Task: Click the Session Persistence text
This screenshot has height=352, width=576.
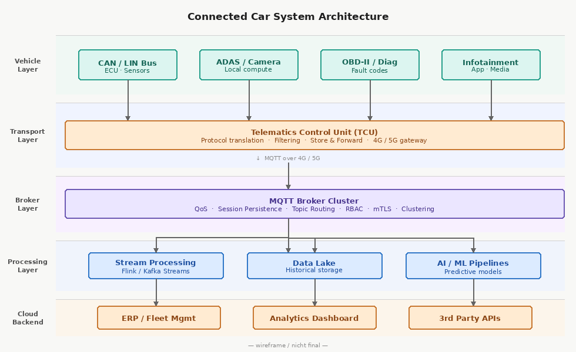Action: [x=250, y=209]
